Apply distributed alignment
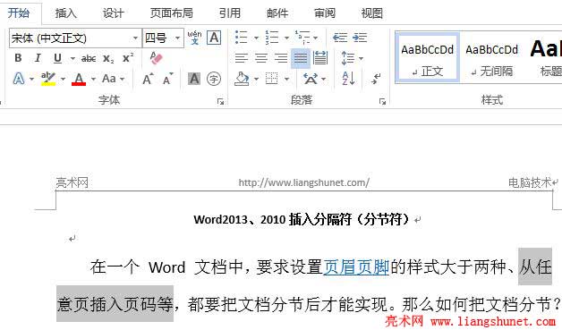562x330 pixels. (x=320, y=58)
